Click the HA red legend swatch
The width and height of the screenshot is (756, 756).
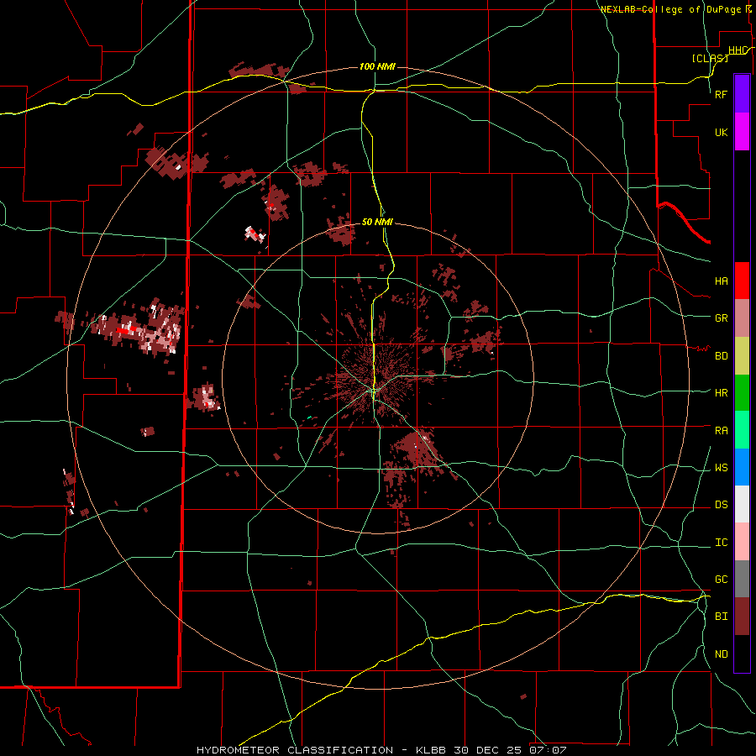pyautogui.click(x=742, y=281)
